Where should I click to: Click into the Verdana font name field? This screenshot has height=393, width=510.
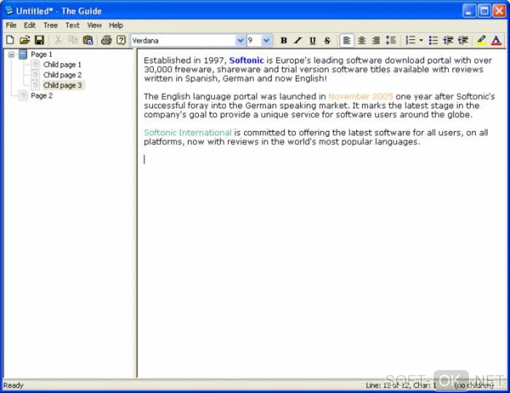(x=184, y=40)
